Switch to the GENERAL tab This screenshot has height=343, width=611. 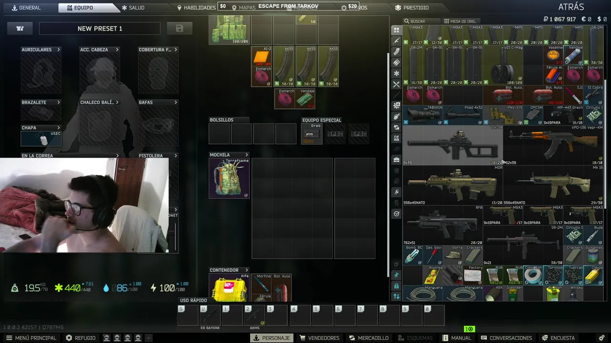coord(26,8)
